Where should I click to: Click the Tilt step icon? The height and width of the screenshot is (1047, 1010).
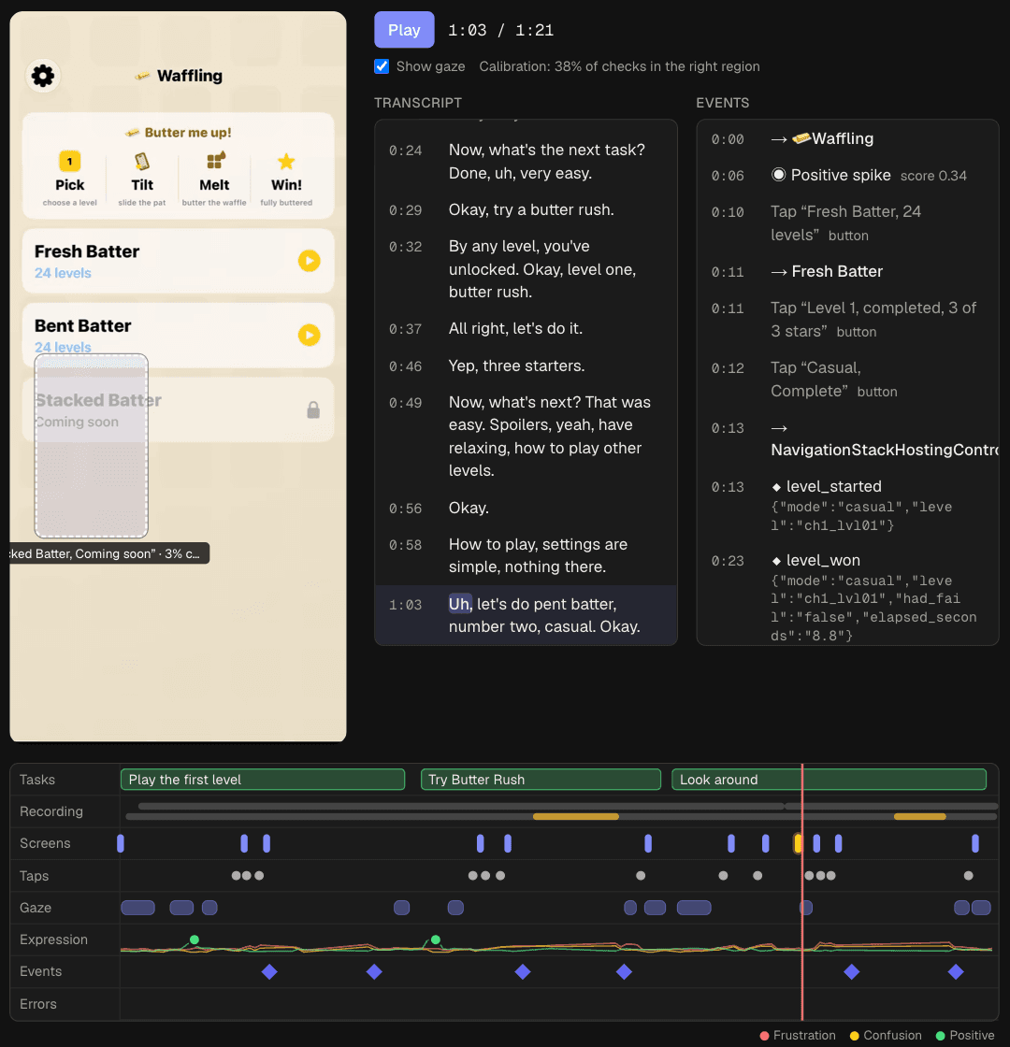[x=141, y=161]
